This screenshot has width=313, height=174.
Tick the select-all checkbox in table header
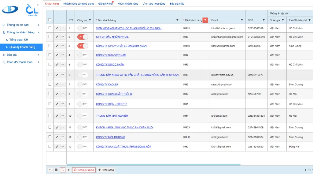[x=50, y=20]
